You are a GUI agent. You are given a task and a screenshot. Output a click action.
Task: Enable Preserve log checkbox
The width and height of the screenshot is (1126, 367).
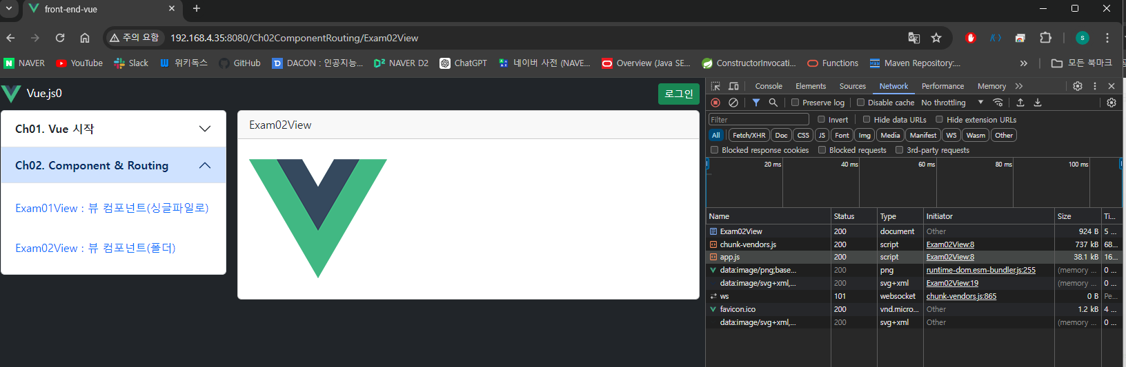pos(795,103)
